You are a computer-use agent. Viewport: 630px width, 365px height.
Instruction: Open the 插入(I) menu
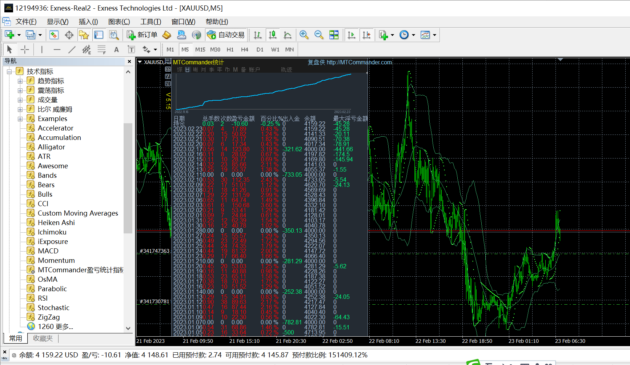pos(88,22)
